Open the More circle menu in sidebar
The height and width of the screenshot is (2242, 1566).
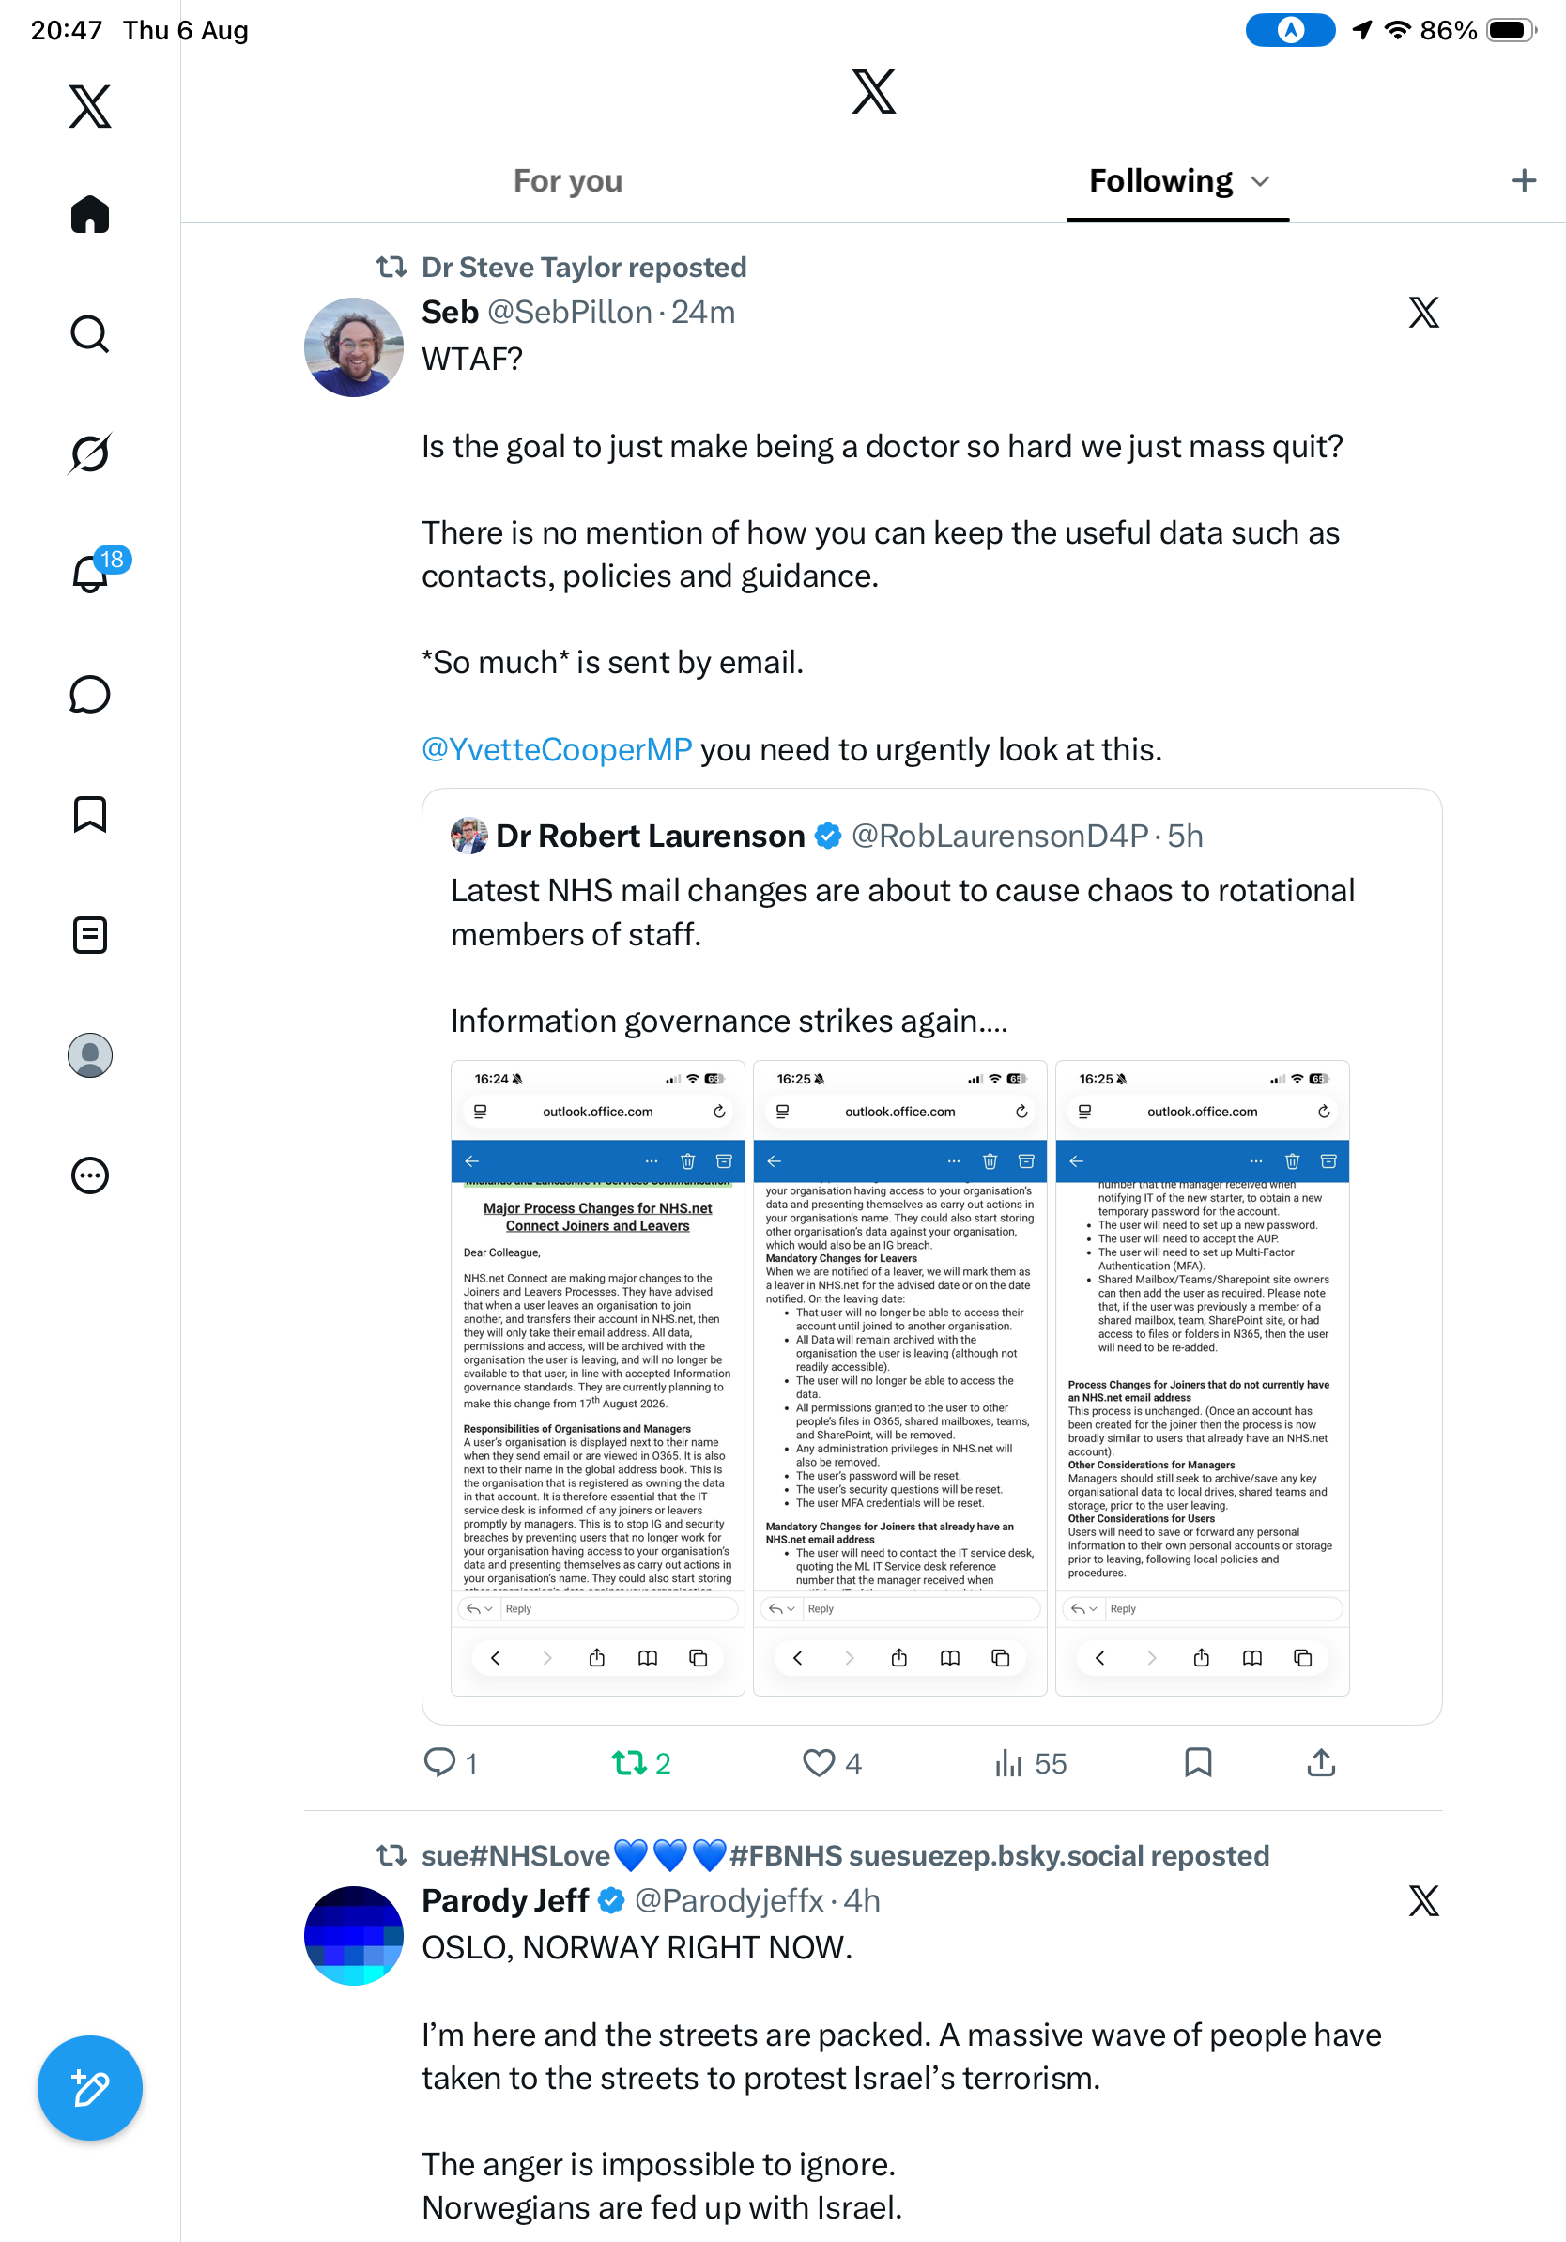tap(90, 1175)
